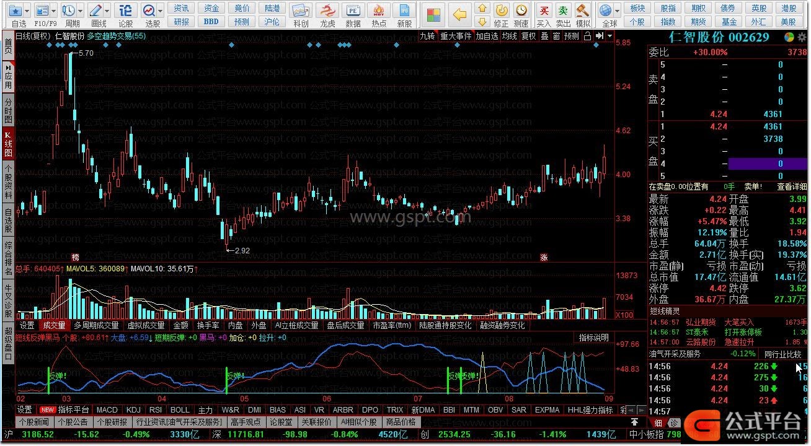
Task: Open chart toolbar dropdown arrow at far right
Action: (x=610, y=37)
